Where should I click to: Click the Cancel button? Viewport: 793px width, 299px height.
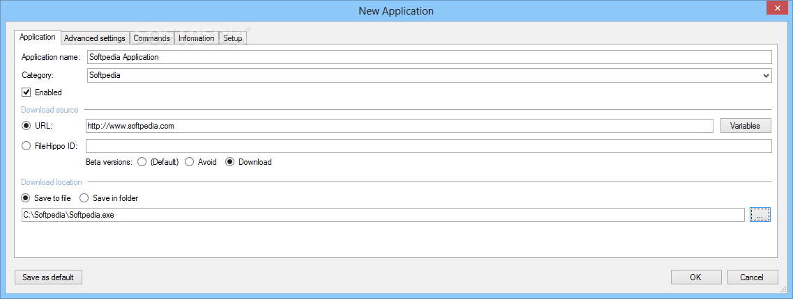click(753, 277)
